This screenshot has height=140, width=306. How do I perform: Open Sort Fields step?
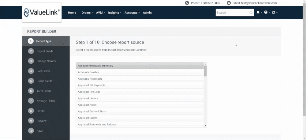coord(46,71)
